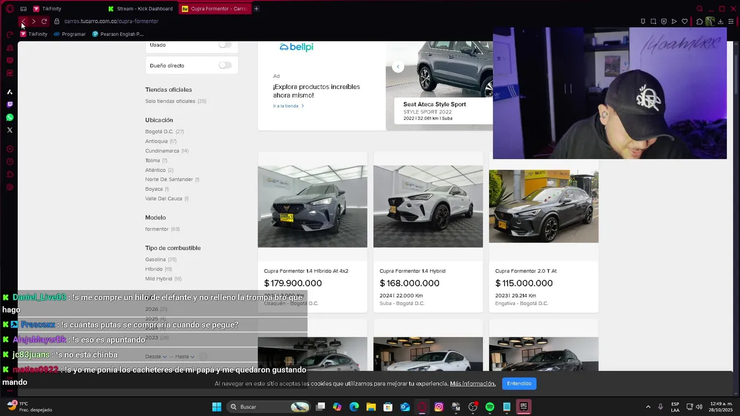Image resolution: width=740 pixels, height=416 pixels.
Task: Switch to Stream - Kick Dashboard tab
Action: 141,9
